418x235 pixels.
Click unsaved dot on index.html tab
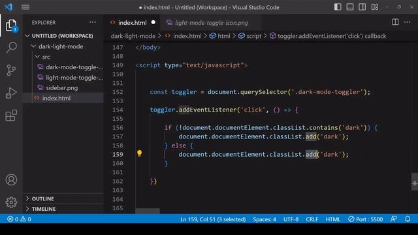click(x=153, y=22)
